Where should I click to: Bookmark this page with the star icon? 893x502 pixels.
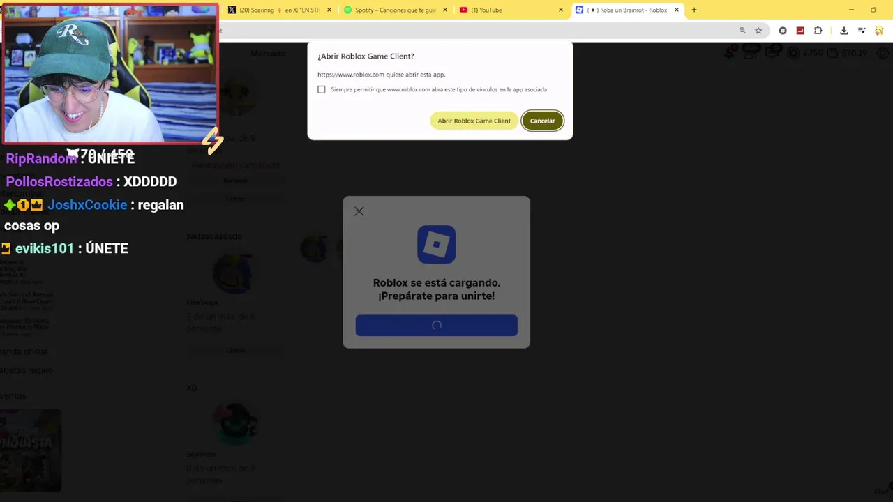click(758, 31)
